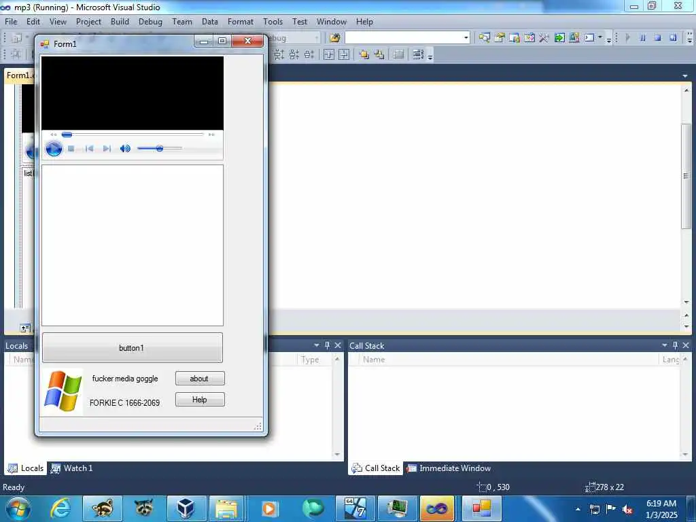Click the Find in Files toolbar icon
The width and height of the screenshot is (696, 522).
(x=334, y=38)
